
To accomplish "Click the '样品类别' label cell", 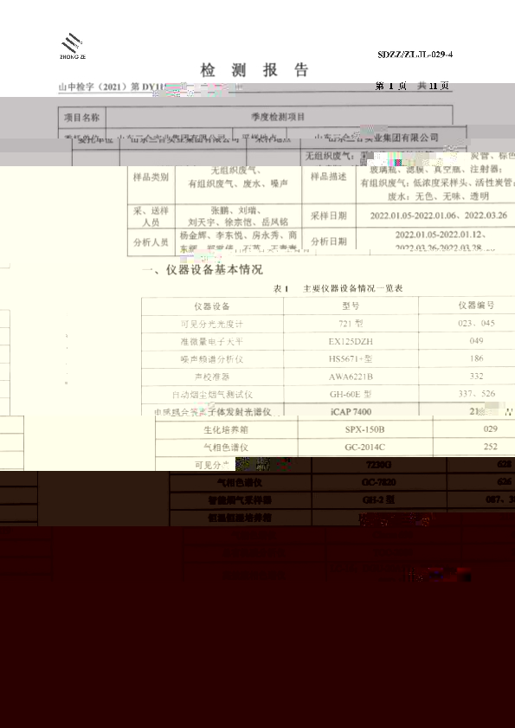I will click(x=151, y=177).
